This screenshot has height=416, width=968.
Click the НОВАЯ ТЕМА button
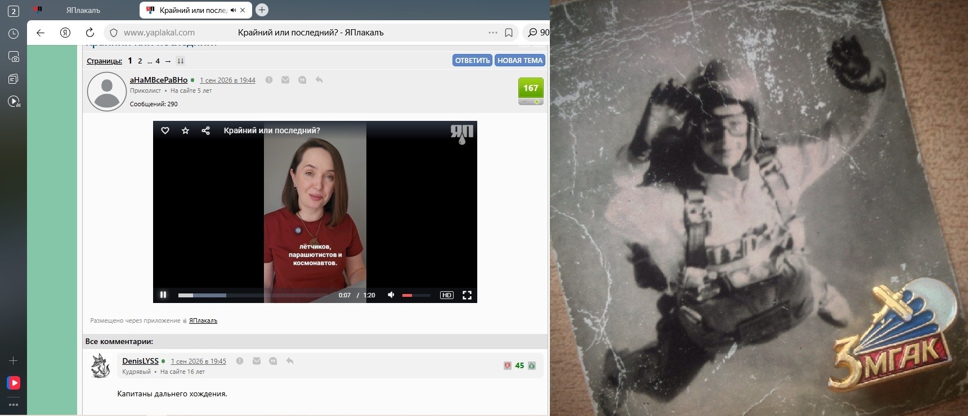520,60
